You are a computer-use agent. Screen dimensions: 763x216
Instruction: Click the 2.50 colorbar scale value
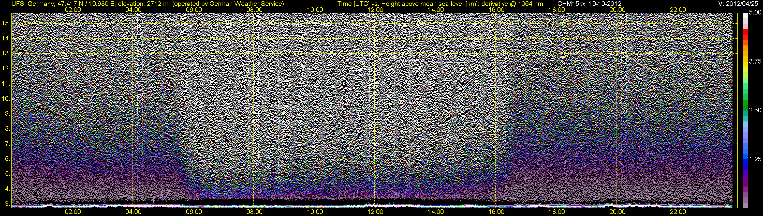tap(755, 110)
